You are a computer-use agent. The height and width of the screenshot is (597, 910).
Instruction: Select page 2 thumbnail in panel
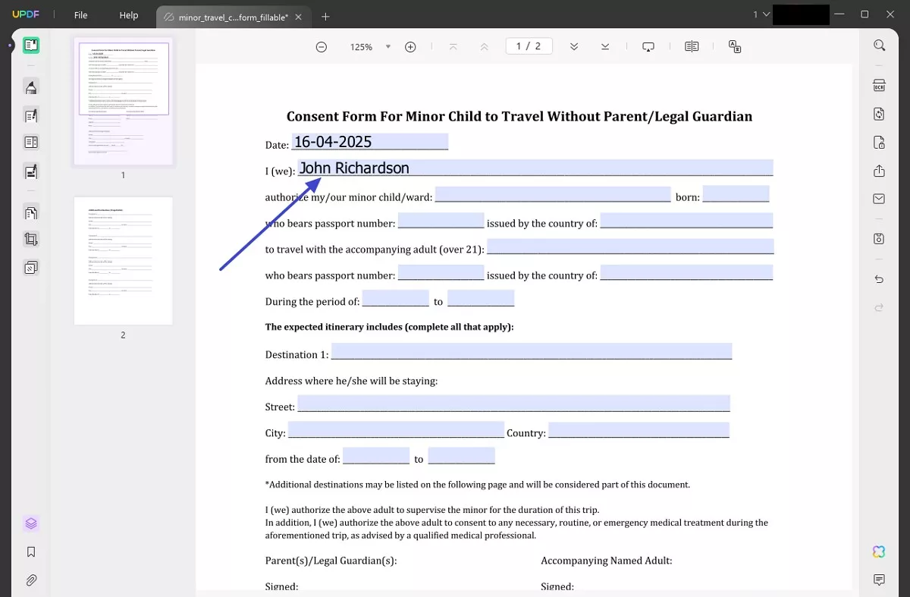[123, 261]
